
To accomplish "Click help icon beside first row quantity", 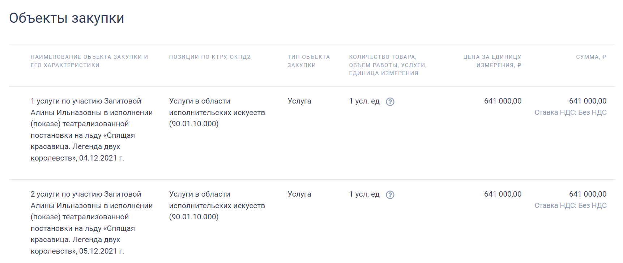I will pyautogui.click(x=390, y=102).
